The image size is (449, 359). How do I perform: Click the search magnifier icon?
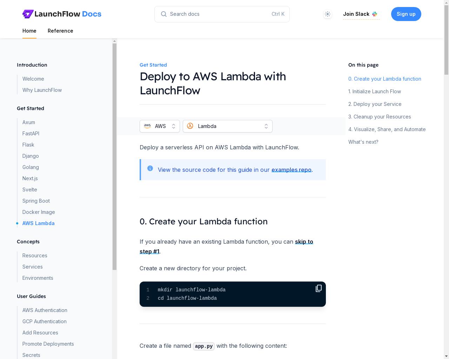tap(164, 14)
